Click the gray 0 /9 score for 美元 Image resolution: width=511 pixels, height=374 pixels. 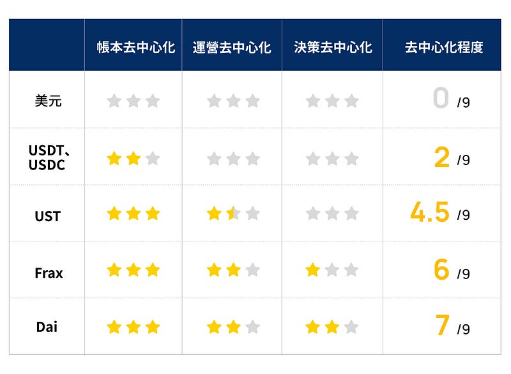click(x=452, y=98)
